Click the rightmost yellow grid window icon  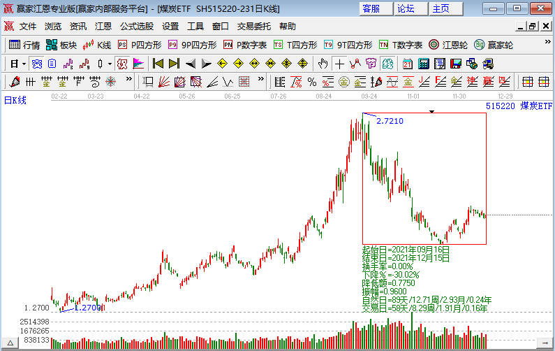[544, 83]
